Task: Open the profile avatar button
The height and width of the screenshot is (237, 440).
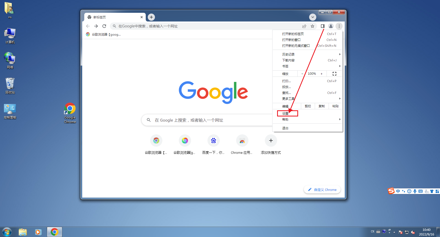Action: [331, 26]
